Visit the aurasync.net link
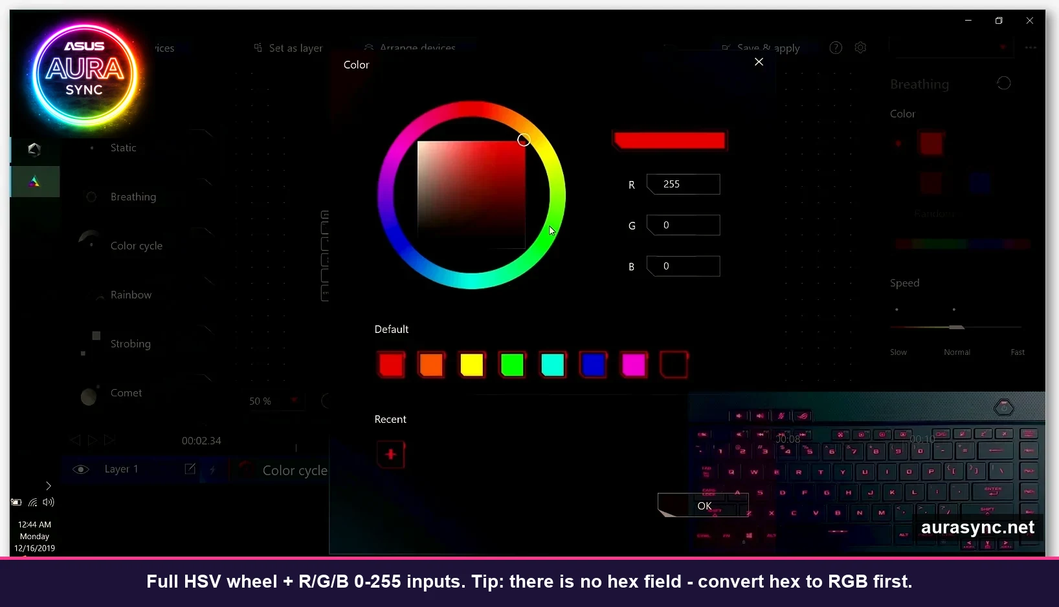1059x607 pixels. pos(979,527)
